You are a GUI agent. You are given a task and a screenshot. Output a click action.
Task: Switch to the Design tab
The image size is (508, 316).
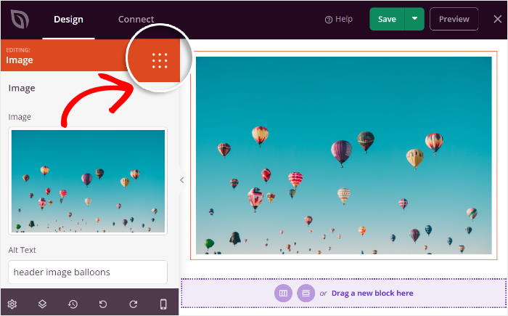68,20
